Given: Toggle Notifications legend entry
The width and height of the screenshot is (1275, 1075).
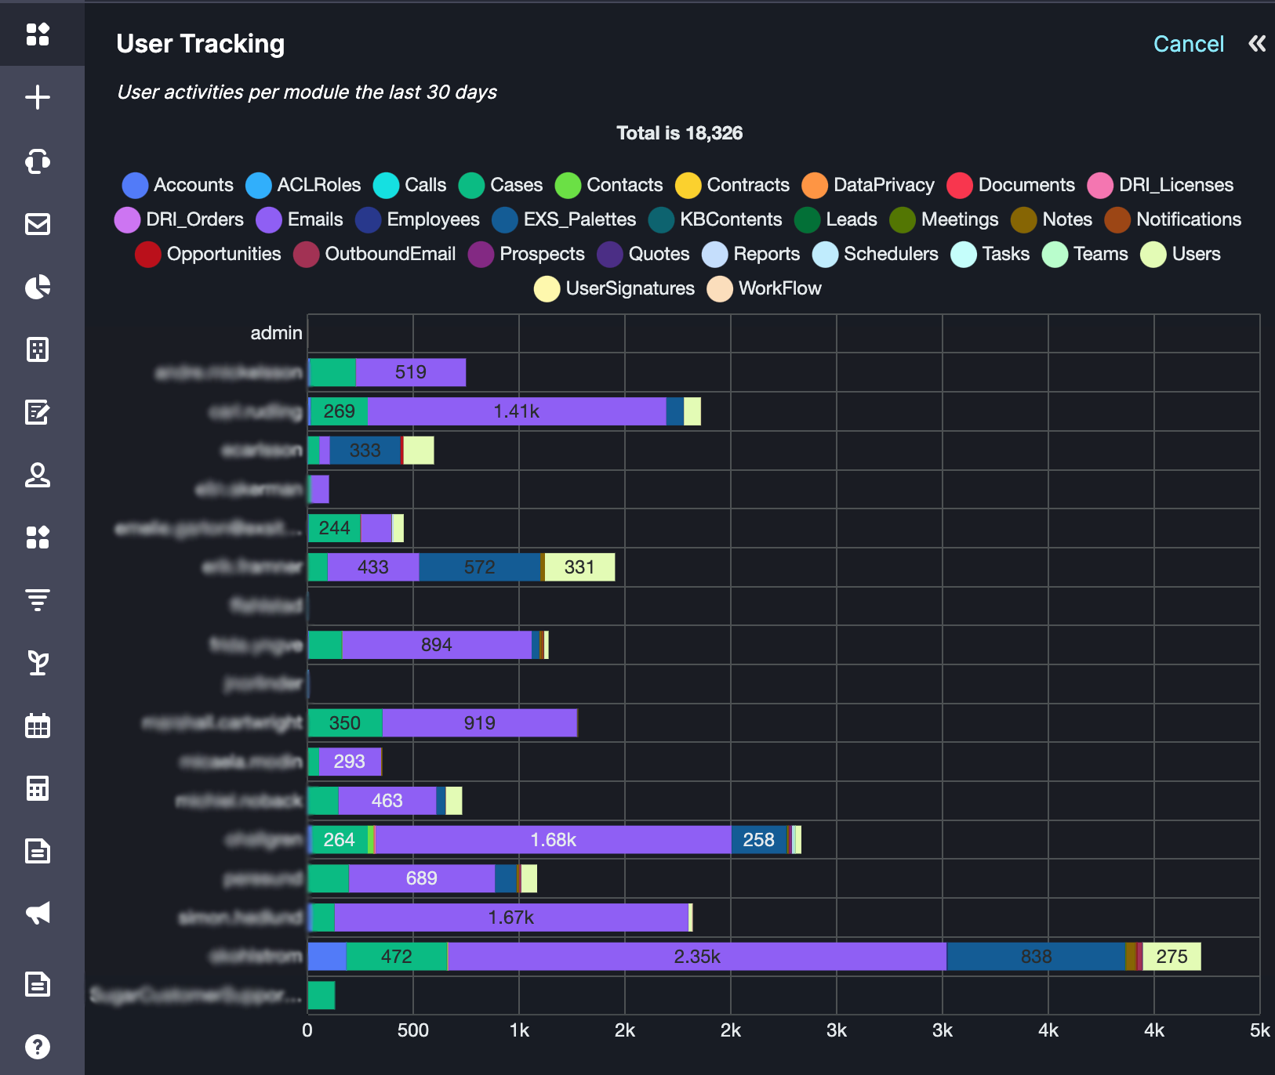Looking at the screenshot, I should (1173, 219).
